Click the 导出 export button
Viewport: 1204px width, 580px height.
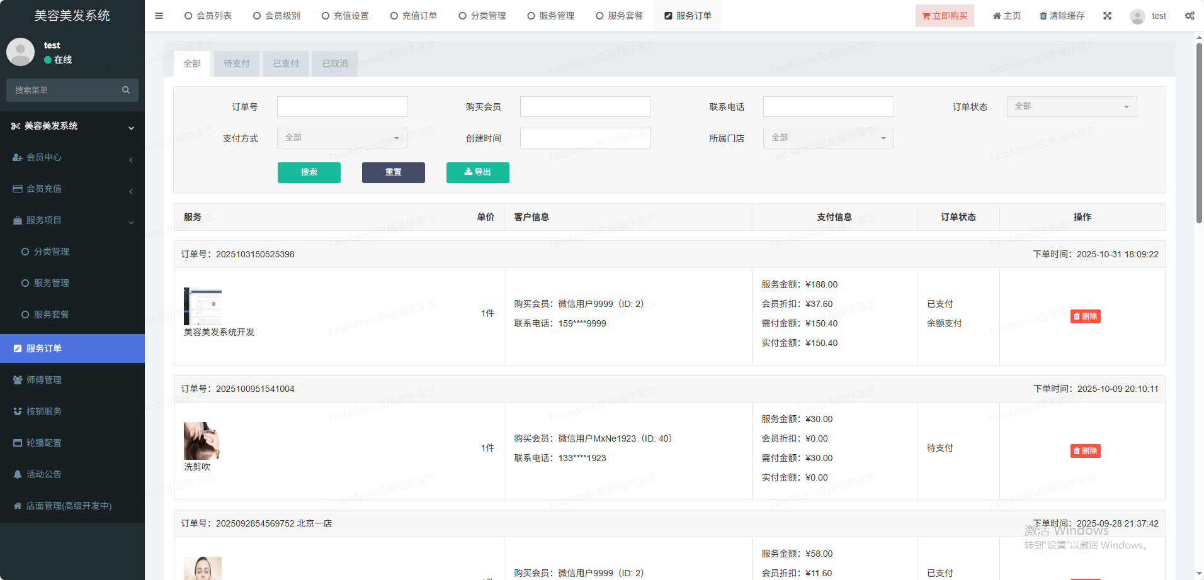point(477,172)
